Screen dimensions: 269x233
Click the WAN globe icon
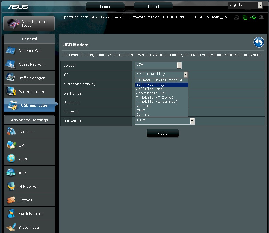(11, 158)
